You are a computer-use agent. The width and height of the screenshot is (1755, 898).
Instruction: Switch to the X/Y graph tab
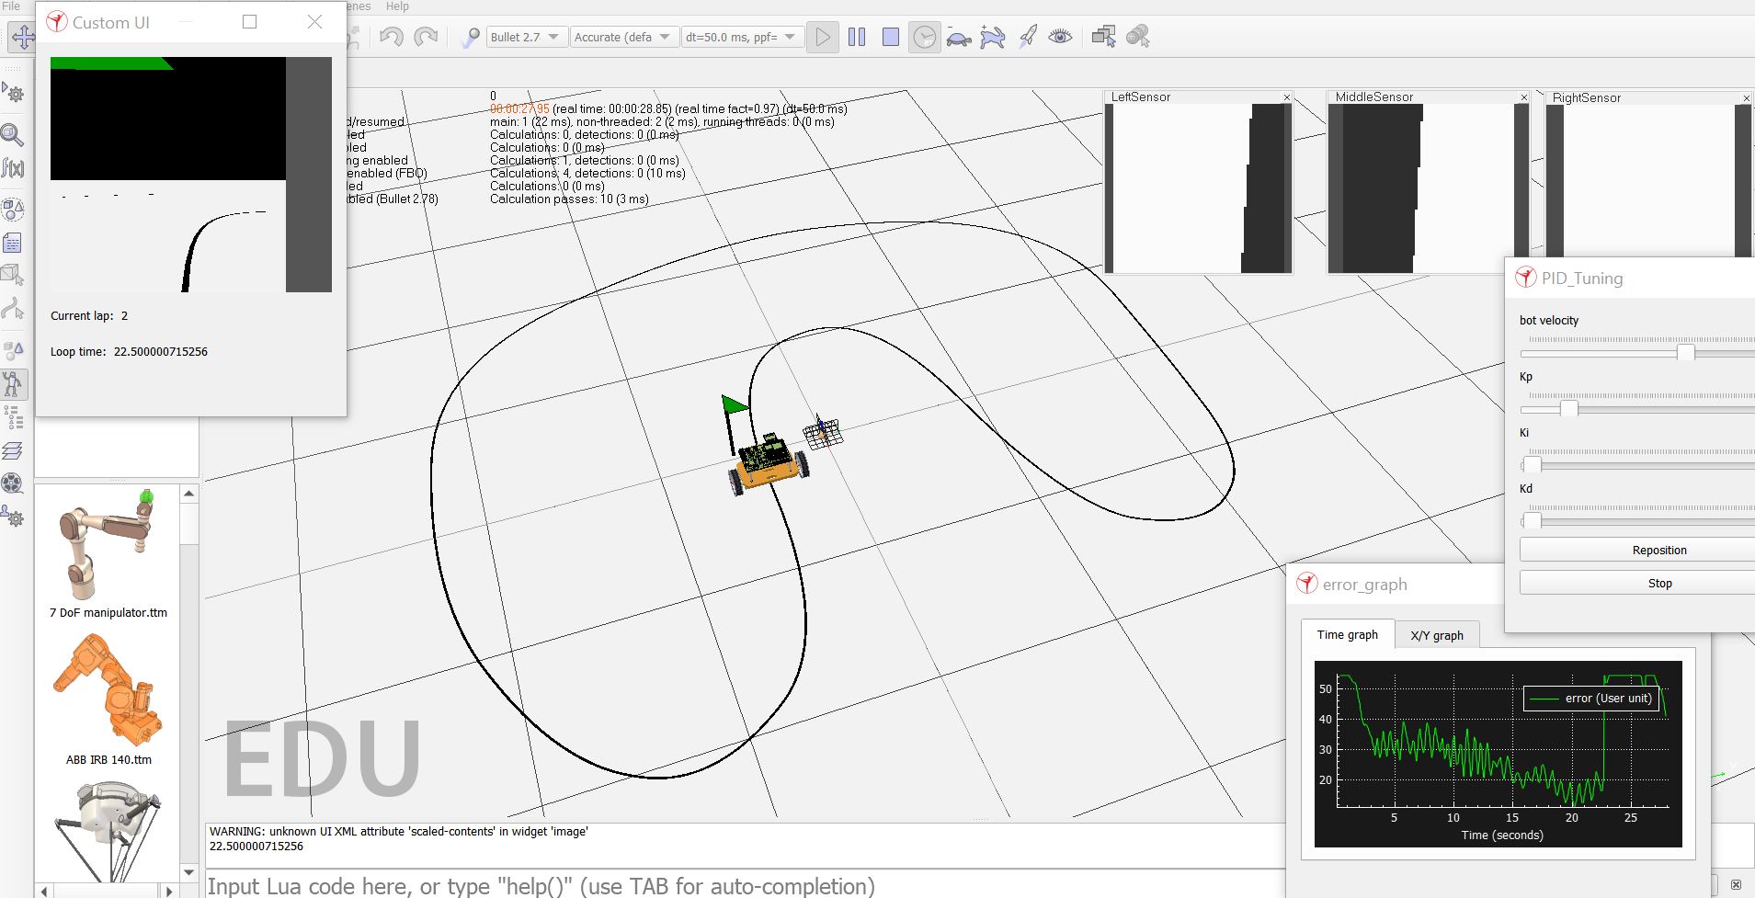[1437, 635]
